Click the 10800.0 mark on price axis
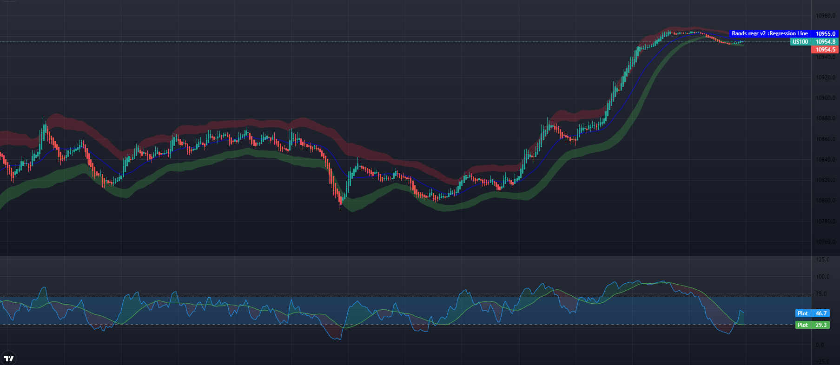840x365 pixels. [x=825, y=201]
